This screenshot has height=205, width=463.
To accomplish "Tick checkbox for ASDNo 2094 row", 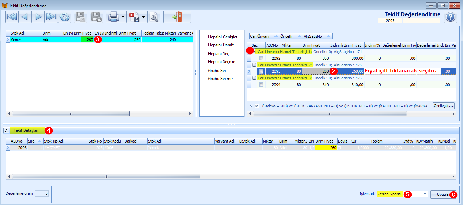I will tap(261, 85).
